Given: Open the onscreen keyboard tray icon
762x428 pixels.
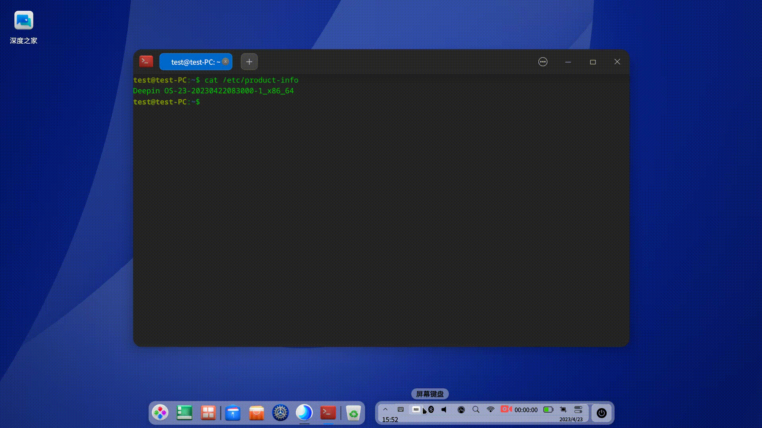Looking at the screenshot, I should (x=416, y=409).
